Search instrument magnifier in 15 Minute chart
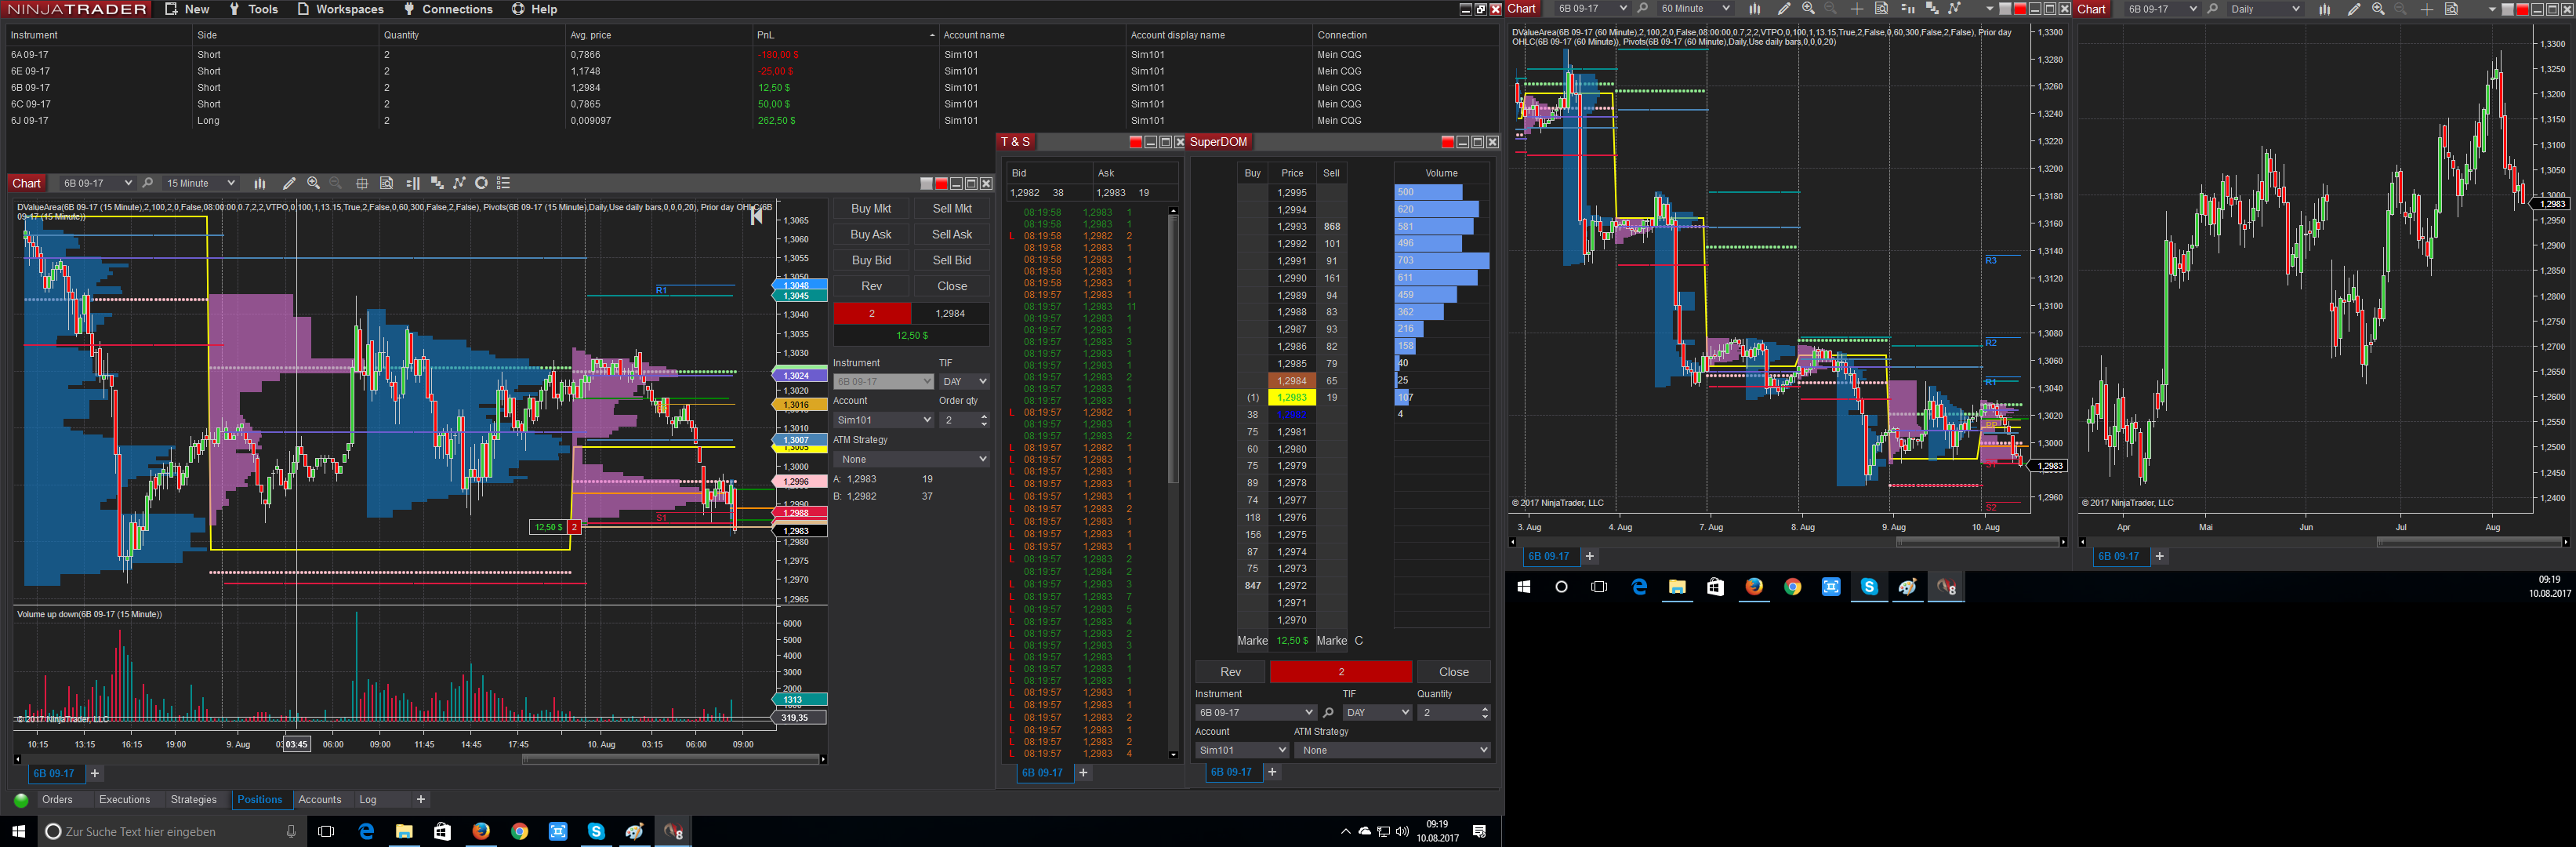Viewport: 2576px width, 847px height. pos(148,183)
